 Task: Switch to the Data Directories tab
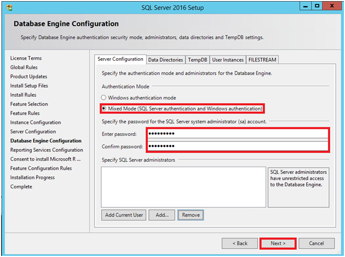(x=165, y=59)
